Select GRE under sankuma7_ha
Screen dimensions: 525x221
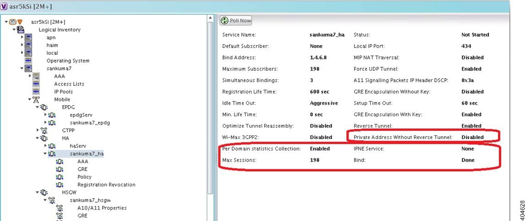point(82,169)
